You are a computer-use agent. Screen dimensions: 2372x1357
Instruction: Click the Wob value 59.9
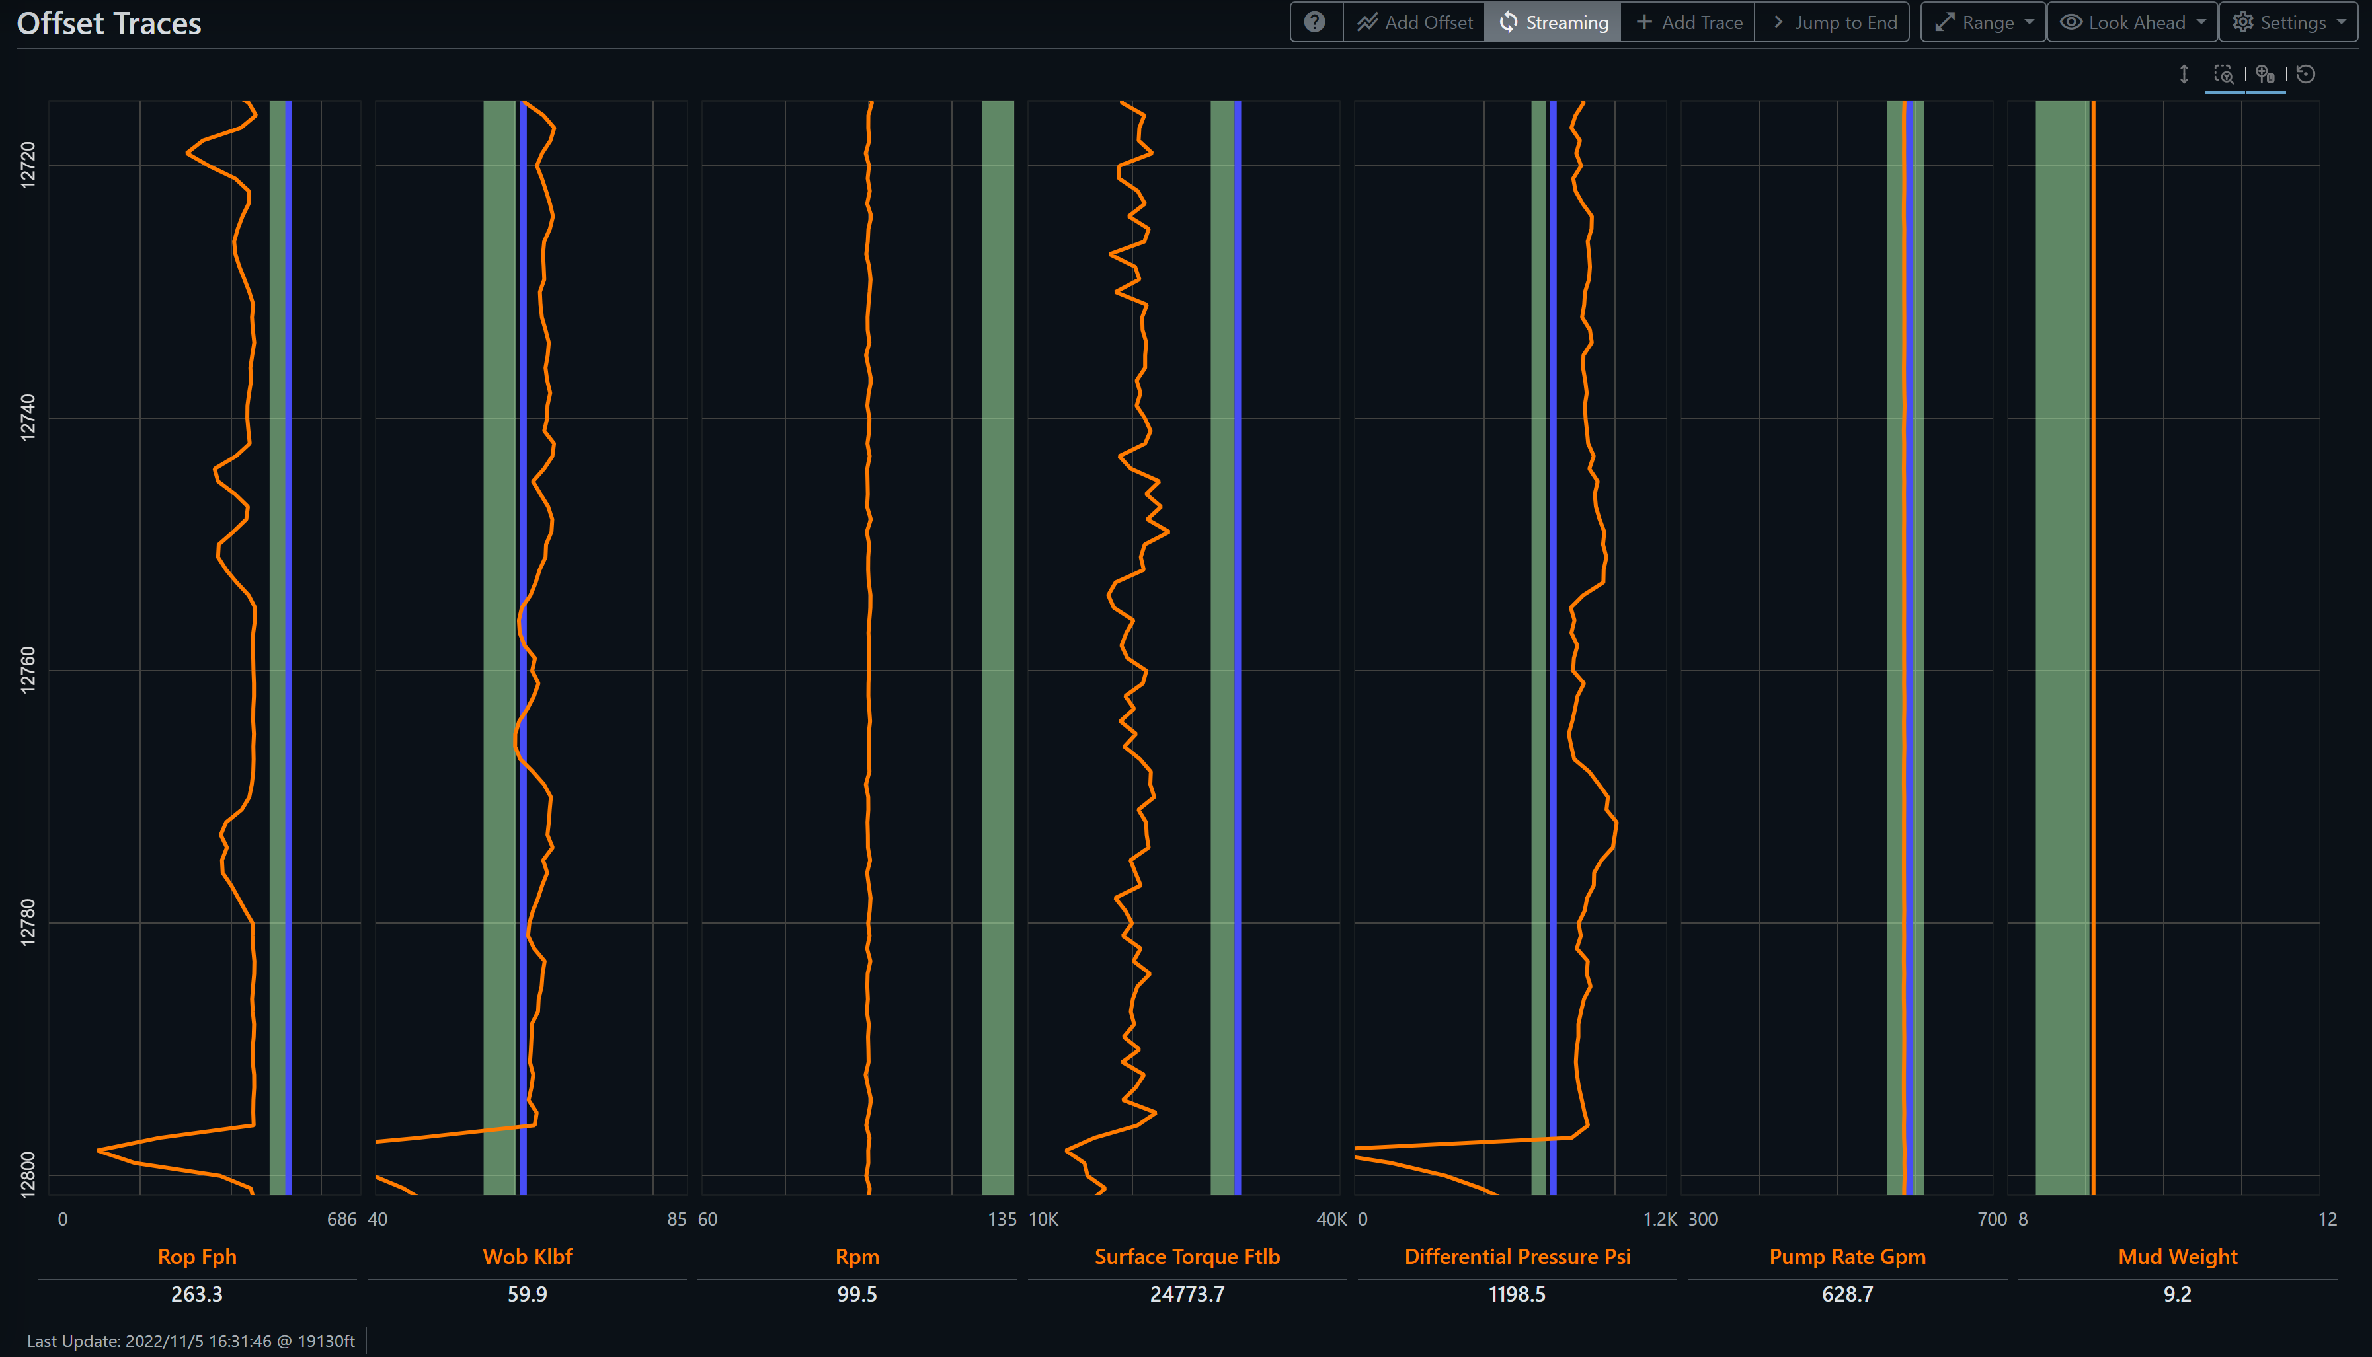coord(527,1294)
